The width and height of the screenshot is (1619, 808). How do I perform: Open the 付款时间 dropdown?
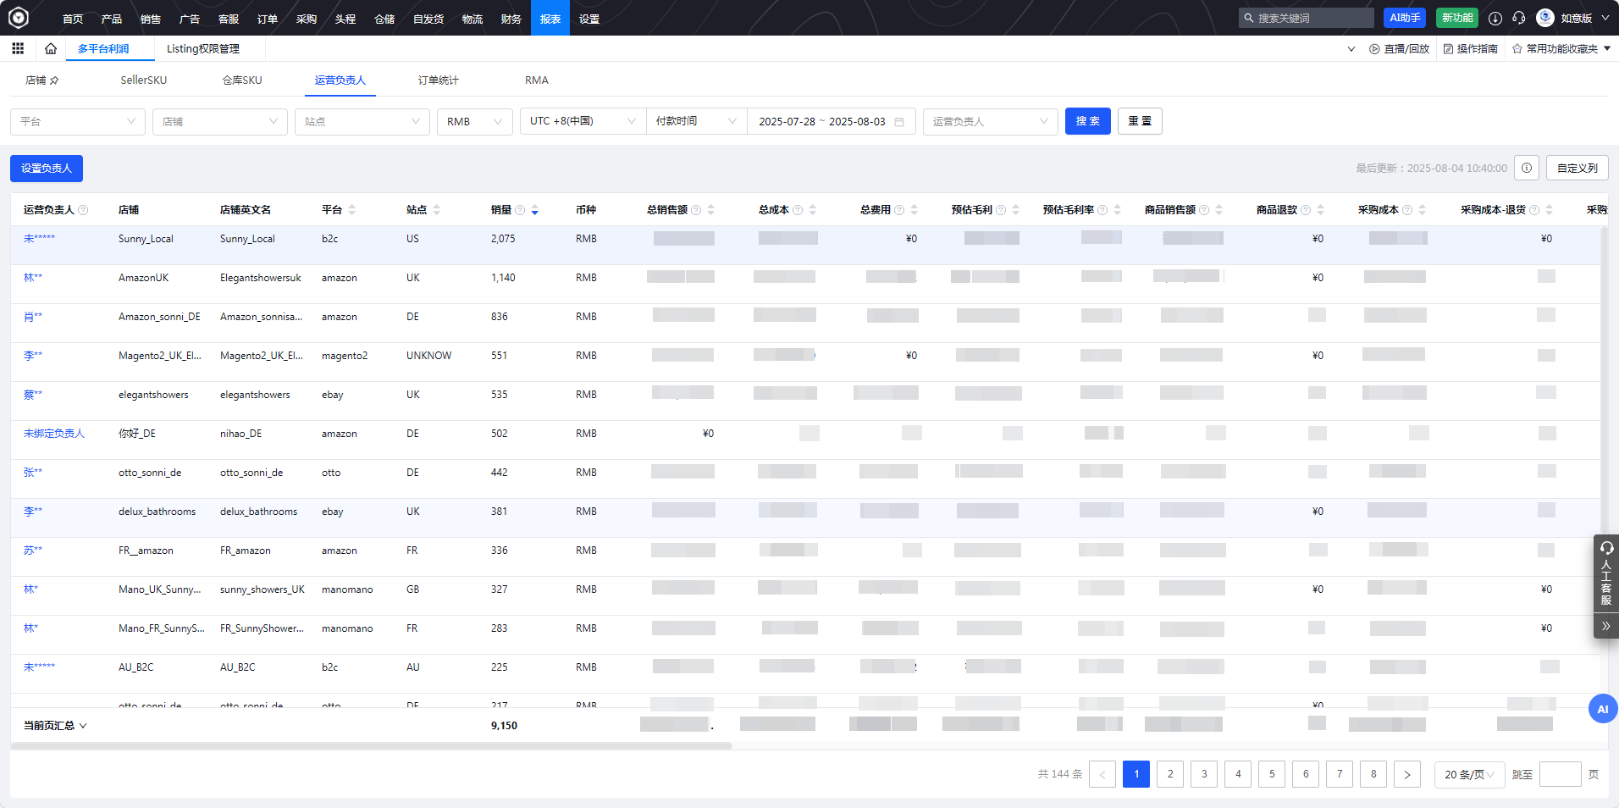(x=696, y=121)
